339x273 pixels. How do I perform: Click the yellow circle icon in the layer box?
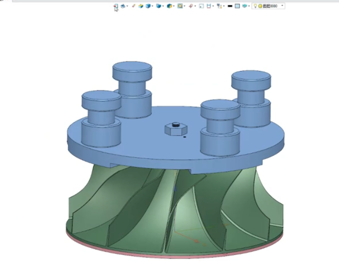pyautogui.click(x=260, y=6)
